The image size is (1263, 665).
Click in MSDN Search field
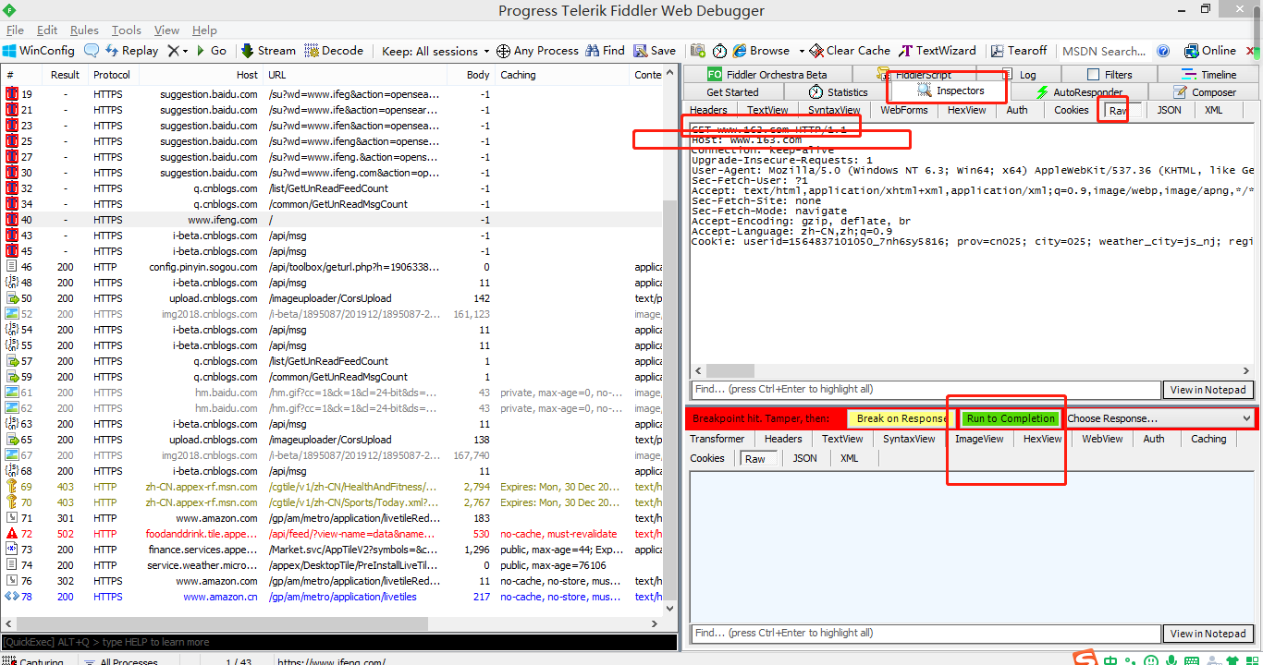pyautogui.click(x=1104, y=51)
